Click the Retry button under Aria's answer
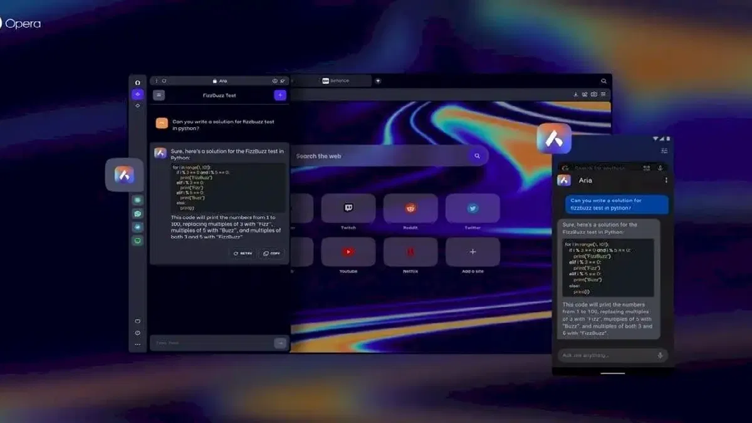This screenshot has height=423, width=752. tap(243, 253)
